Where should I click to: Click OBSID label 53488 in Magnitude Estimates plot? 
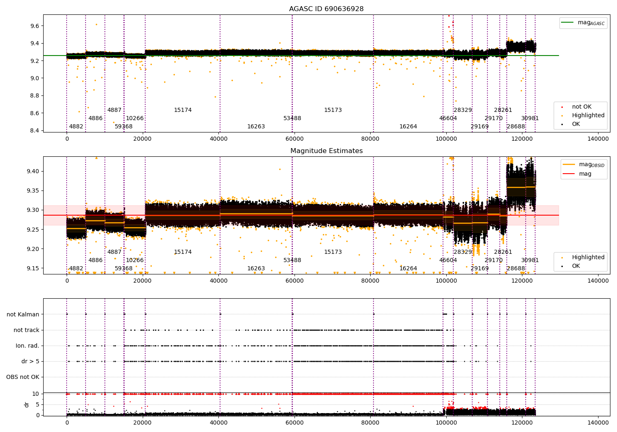[x=292, y=260]
